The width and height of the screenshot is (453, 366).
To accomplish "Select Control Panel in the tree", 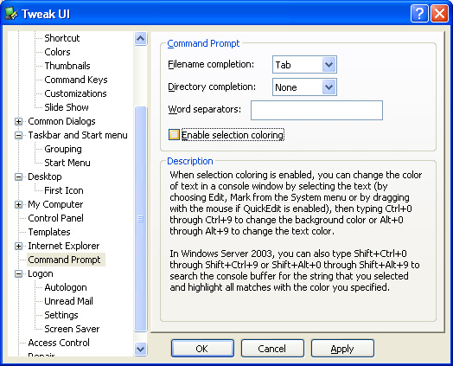I will (55, 218).
